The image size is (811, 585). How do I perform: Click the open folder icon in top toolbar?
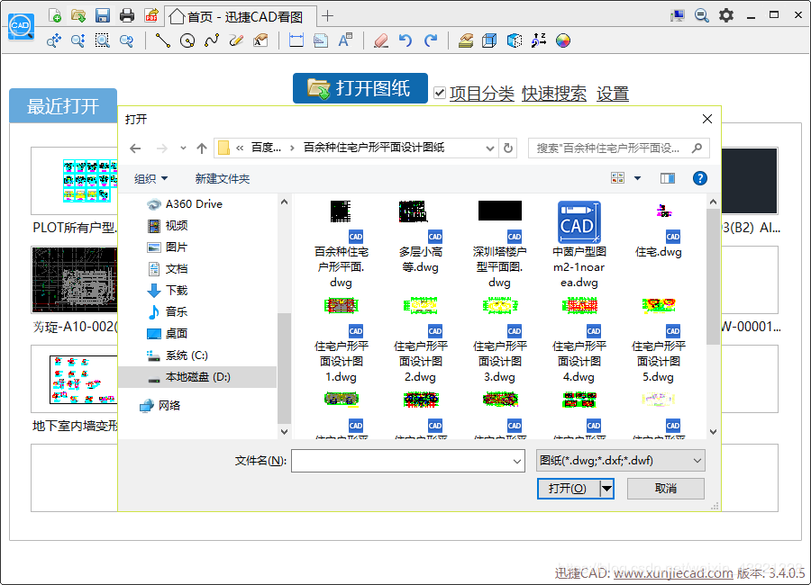point(78,15)
